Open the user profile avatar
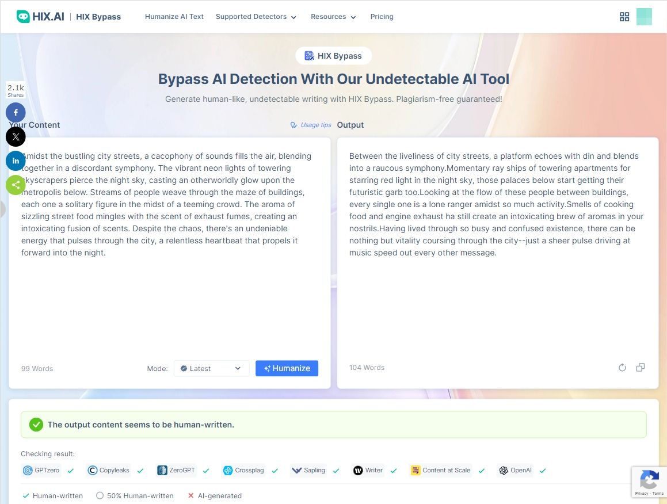 (644, 17)
